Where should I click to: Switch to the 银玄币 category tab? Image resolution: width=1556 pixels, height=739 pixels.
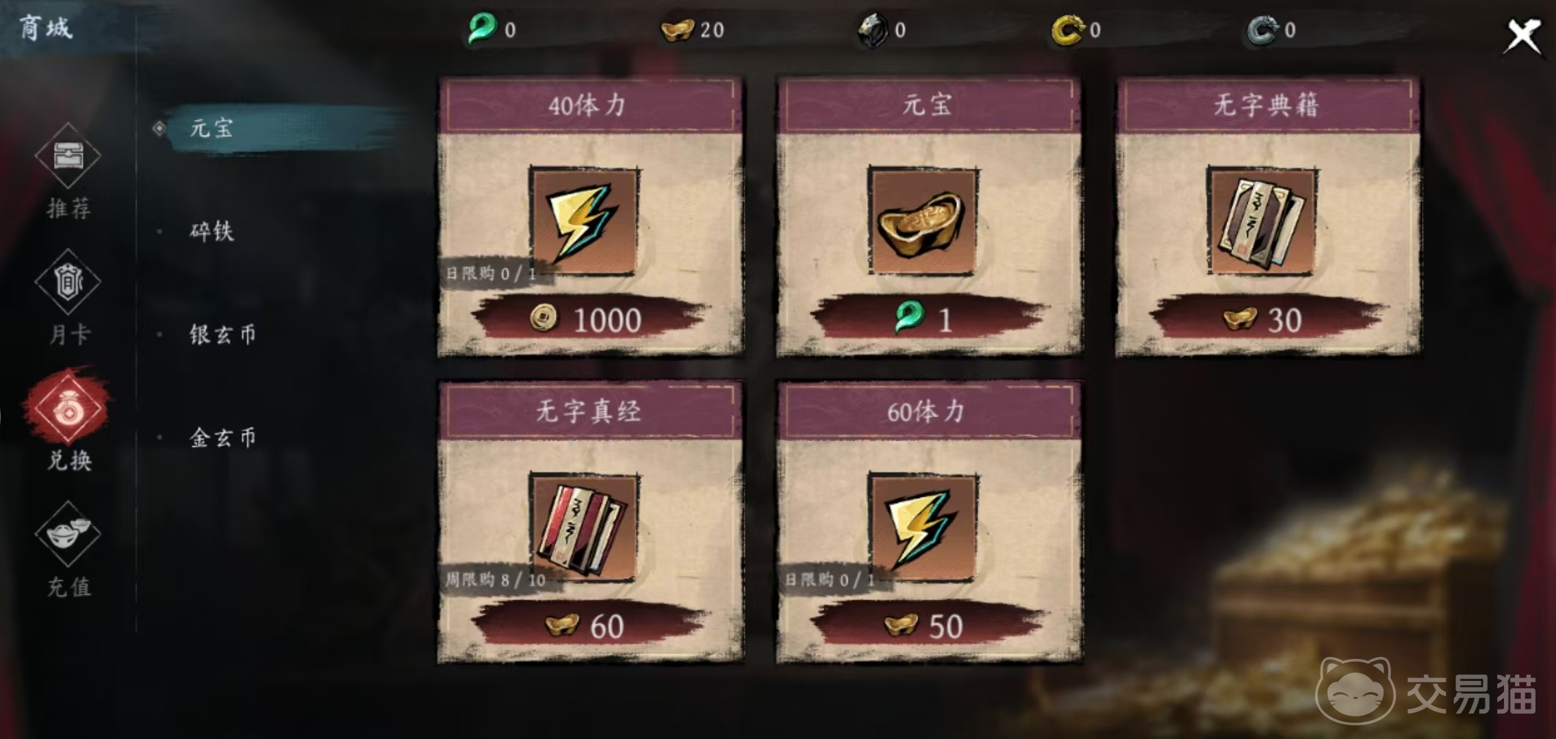click(x=222, y=335)
